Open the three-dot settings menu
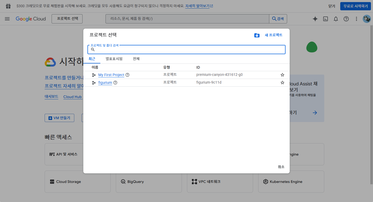373x202 pixels. [x=356, y=19]
